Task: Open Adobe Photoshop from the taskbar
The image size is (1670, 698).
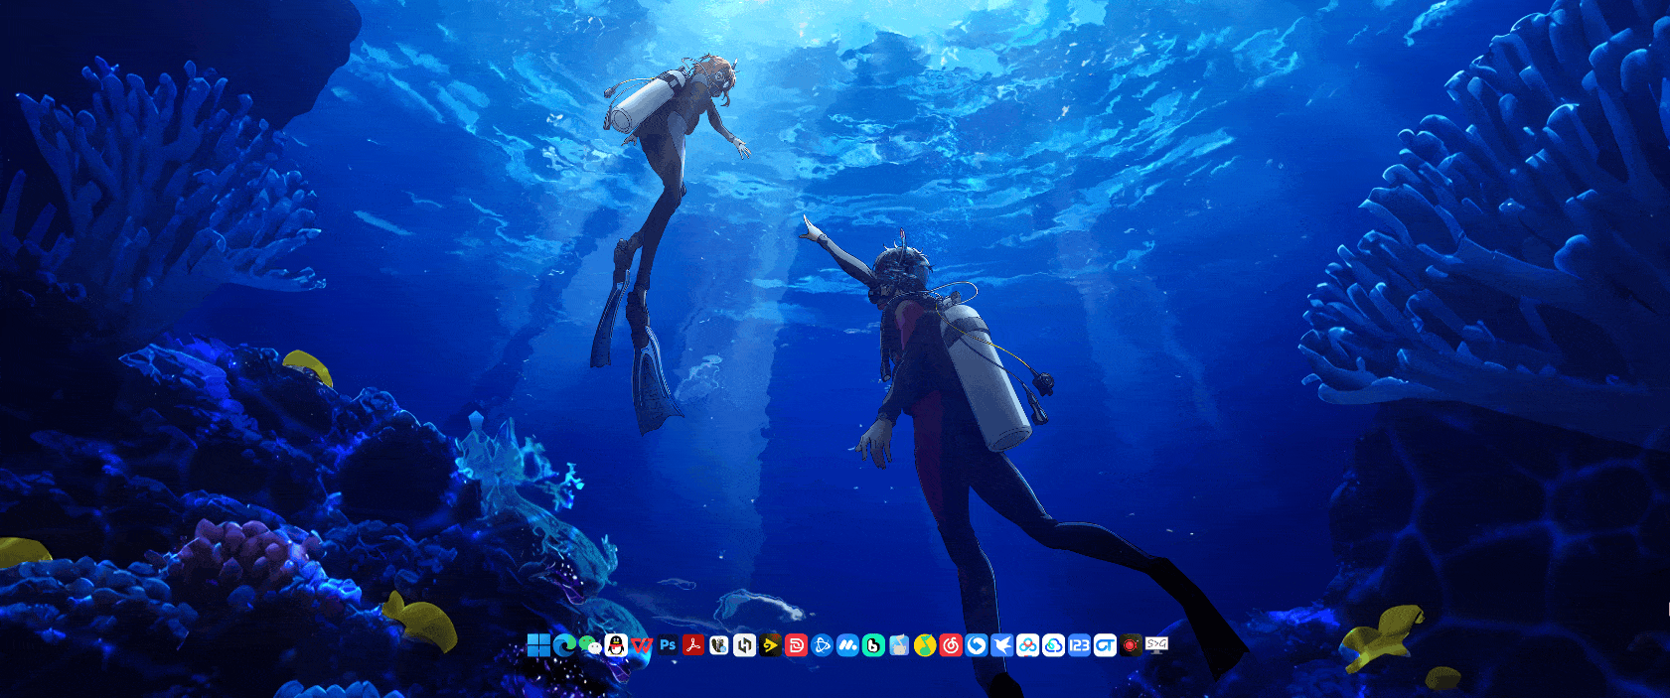Action: [668, 645]
